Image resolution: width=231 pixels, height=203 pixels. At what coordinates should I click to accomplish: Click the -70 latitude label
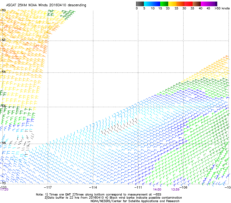3,183
